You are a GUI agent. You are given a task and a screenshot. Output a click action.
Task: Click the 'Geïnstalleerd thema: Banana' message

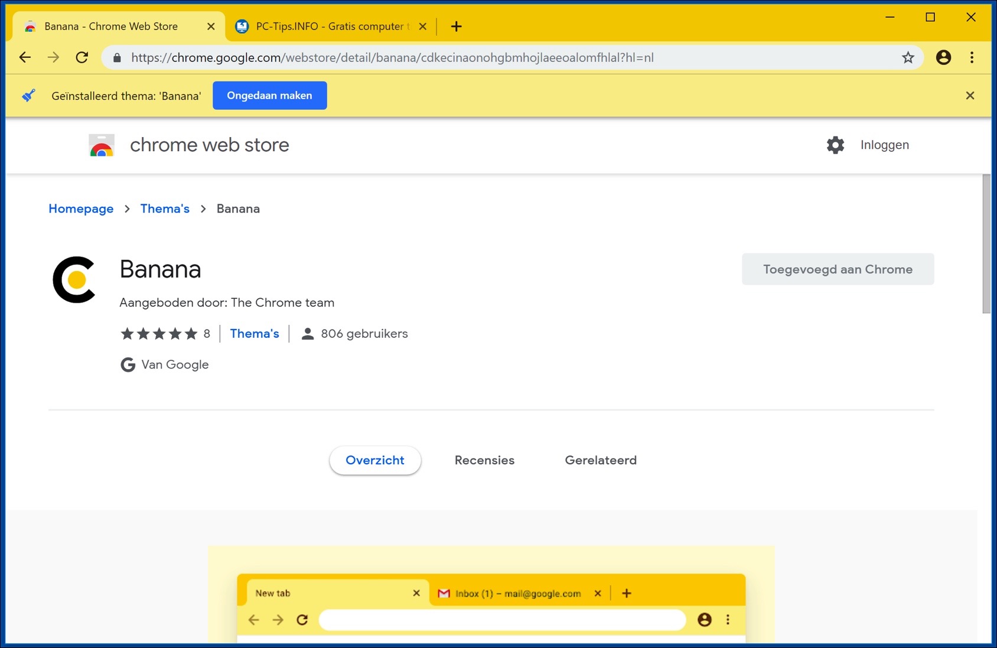(126, 96)
